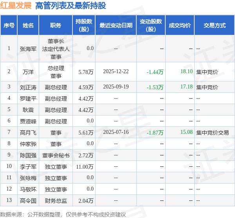Click 刘正涛's trade method 集中竞价
235x218 pixels.
[x=207, y=87]
